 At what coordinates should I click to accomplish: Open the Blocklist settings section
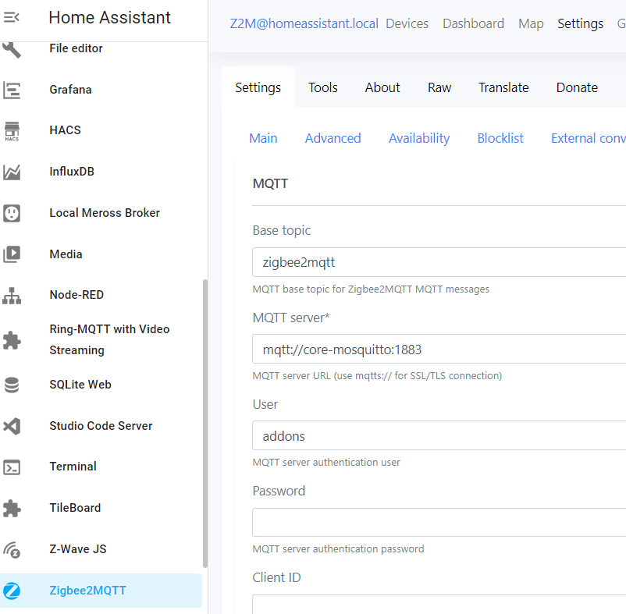(x=500, y=138)
